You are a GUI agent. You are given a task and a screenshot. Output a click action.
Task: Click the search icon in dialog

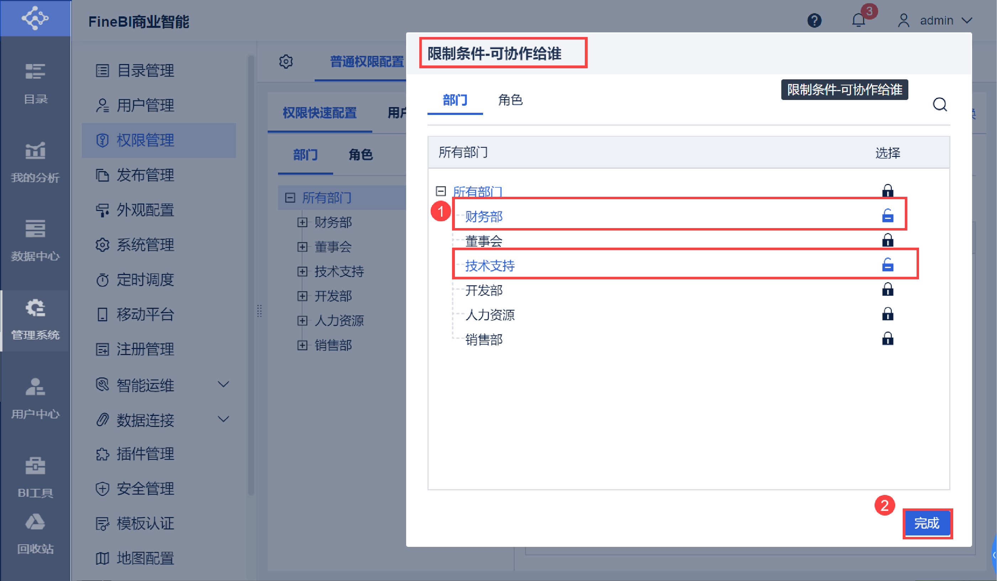point(940,105)
